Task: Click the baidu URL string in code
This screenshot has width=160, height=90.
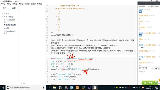Action: pos(79,59)
